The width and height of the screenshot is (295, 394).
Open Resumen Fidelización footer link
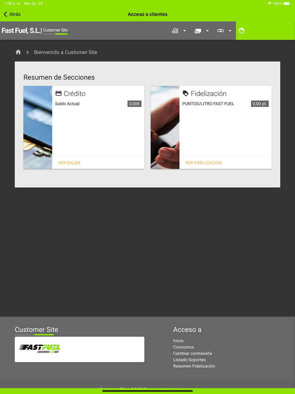[194, 366]
